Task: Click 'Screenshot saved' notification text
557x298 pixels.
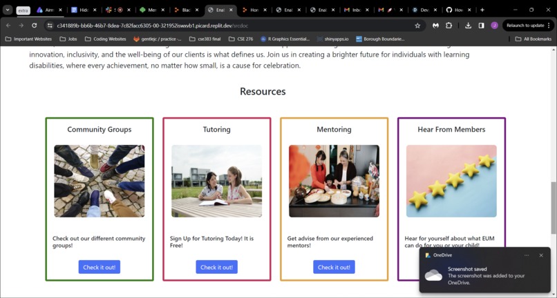Action: (x=467, y=269)
